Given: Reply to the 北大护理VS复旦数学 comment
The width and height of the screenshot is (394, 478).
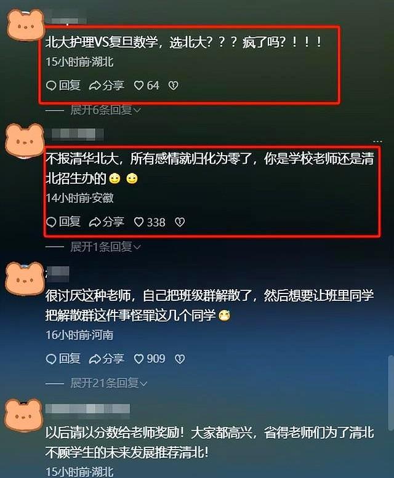Looking at the screenshot, I should pyautogui.click(x=63, y=86).
